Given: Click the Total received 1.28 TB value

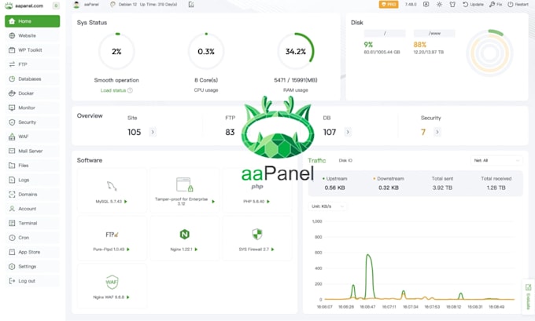Looking at the screenshot, I should pos(496,188).
